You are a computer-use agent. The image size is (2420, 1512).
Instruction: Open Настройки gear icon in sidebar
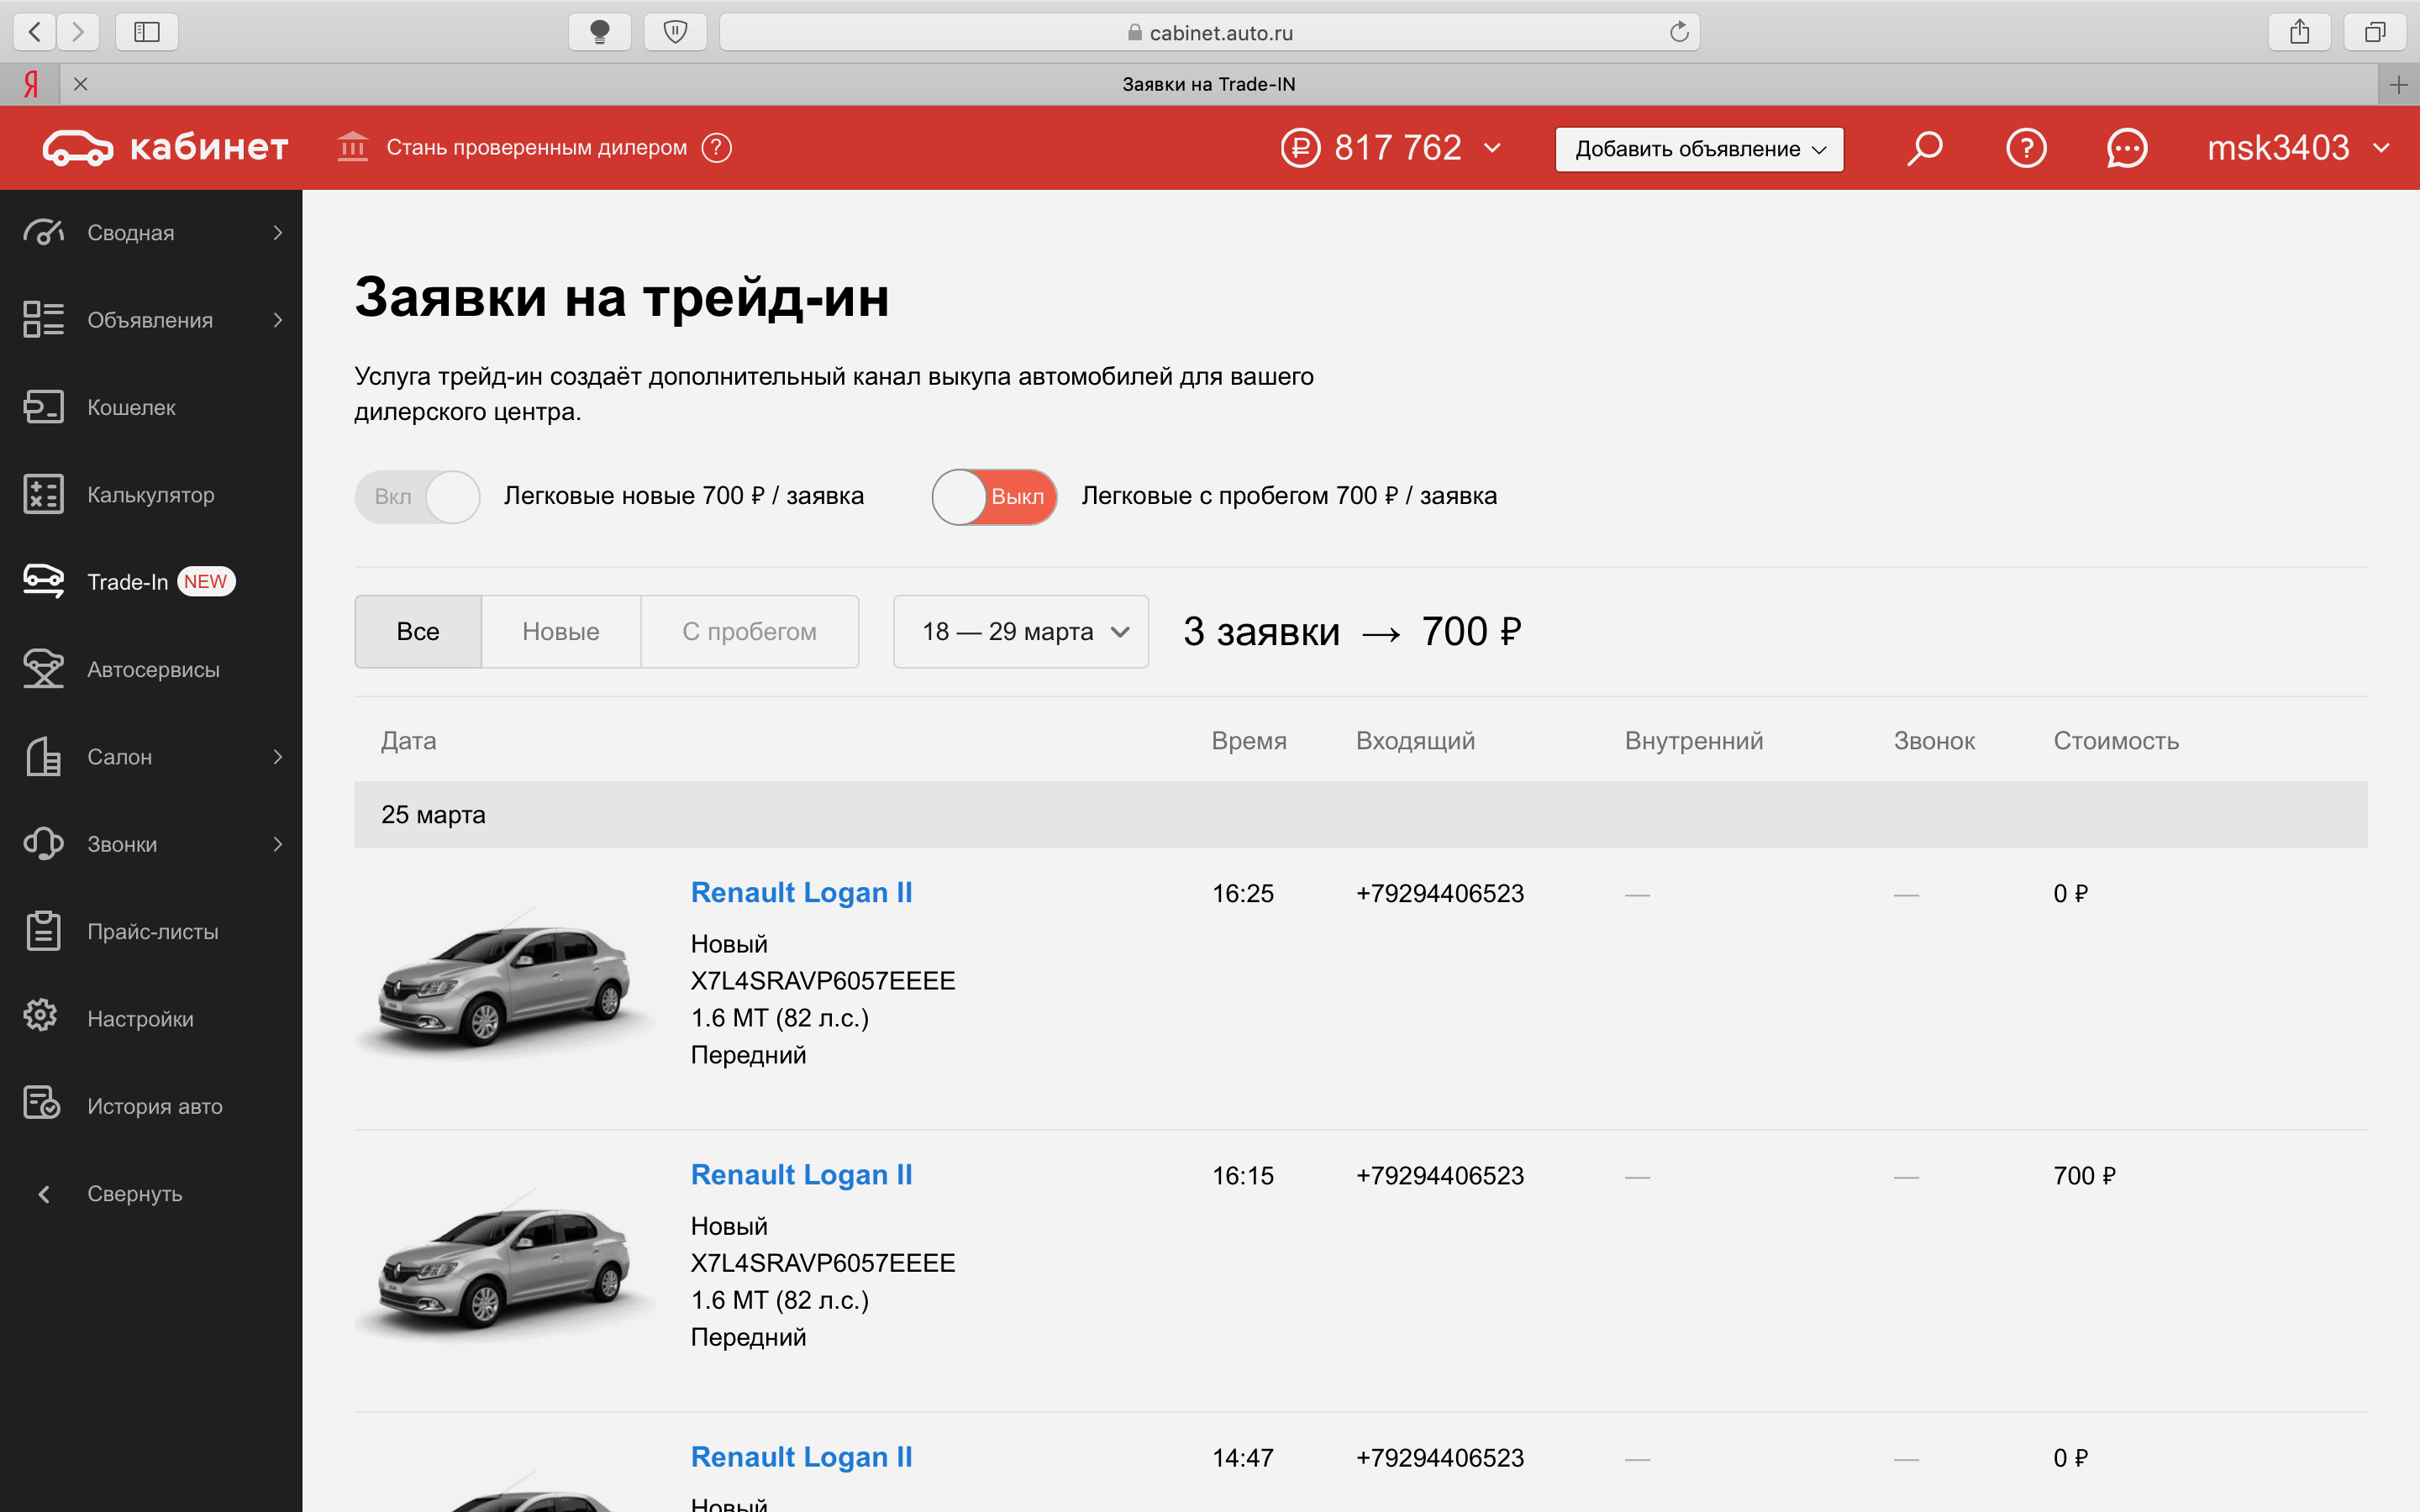click(41, 1017)
